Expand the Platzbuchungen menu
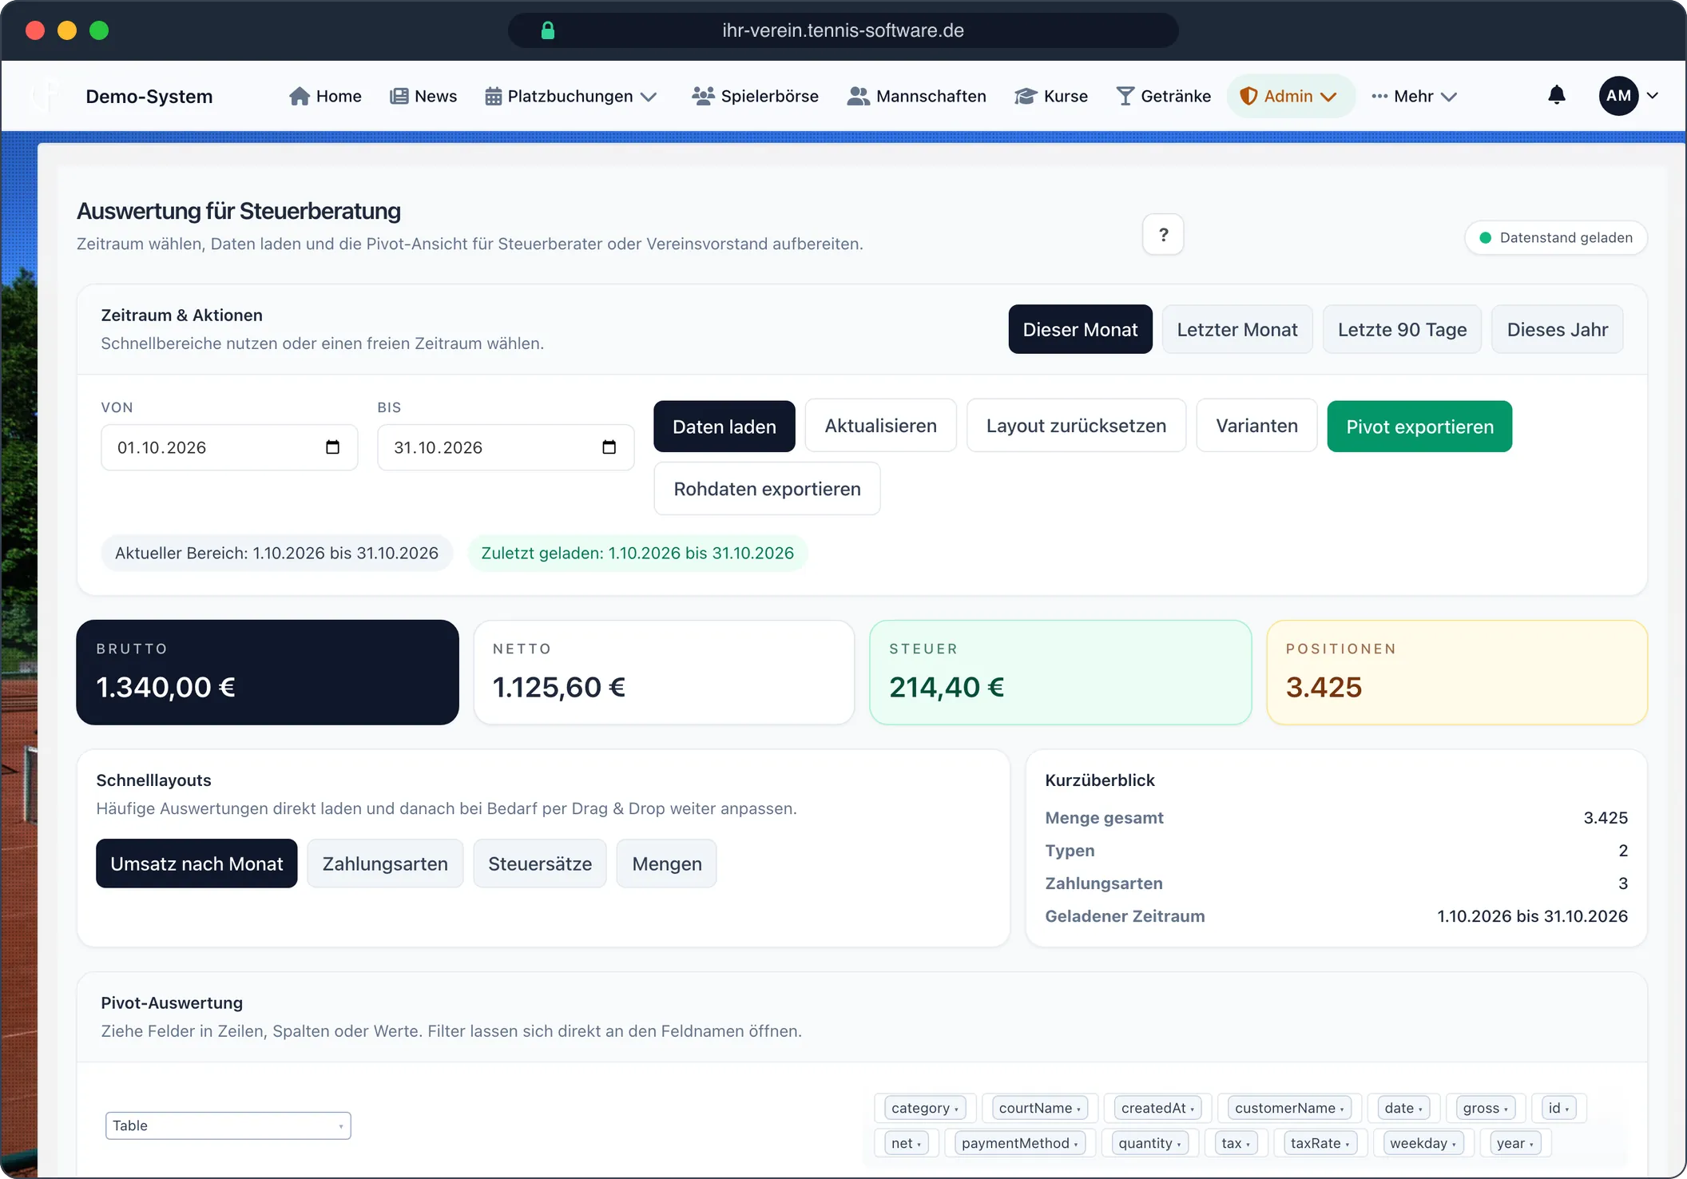1687x1179 pixels. [570, 96]
